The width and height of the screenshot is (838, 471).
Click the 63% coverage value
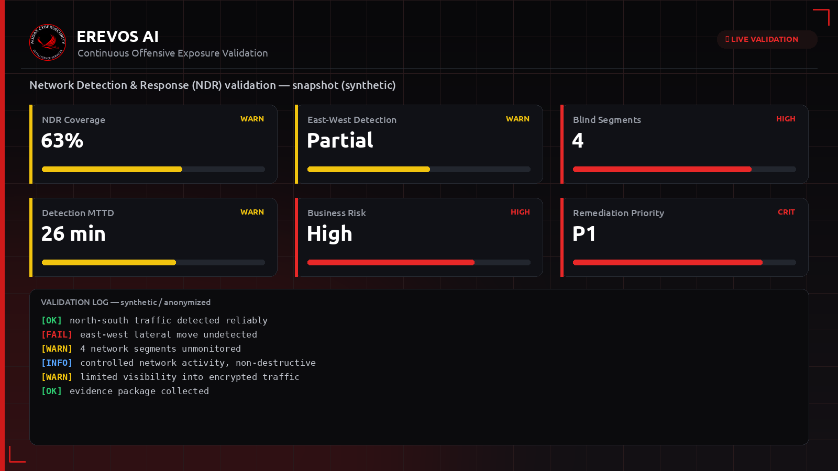tap(62, 141)
